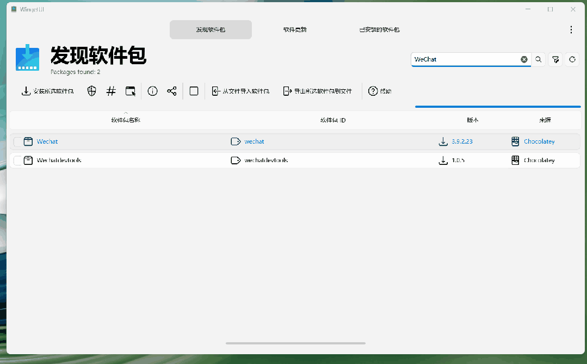The height and width of the screenshot is (364, 587).
Task: Click the WingetUI title bar app icon
Action: (14, 9)
